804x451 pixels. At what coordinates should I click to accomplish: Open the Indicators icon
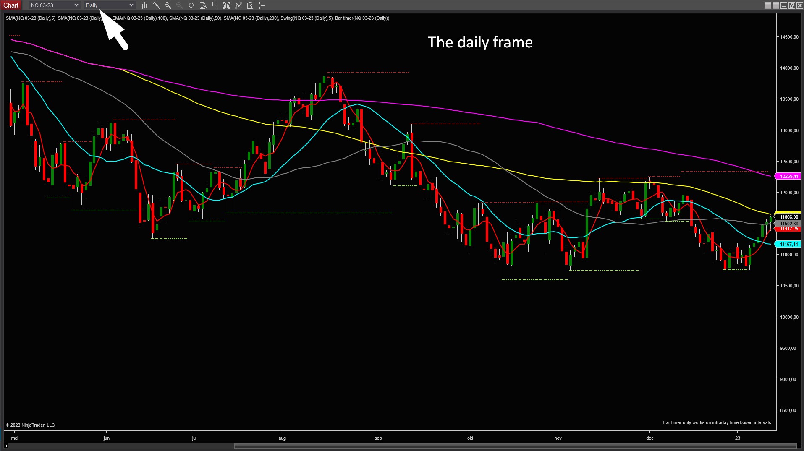[x=226, y=5]
